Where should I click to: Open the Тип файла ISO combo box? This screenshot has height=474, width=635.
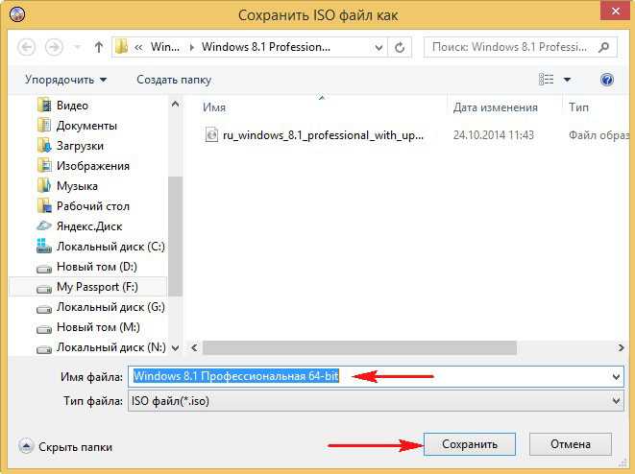pos(376,401)
